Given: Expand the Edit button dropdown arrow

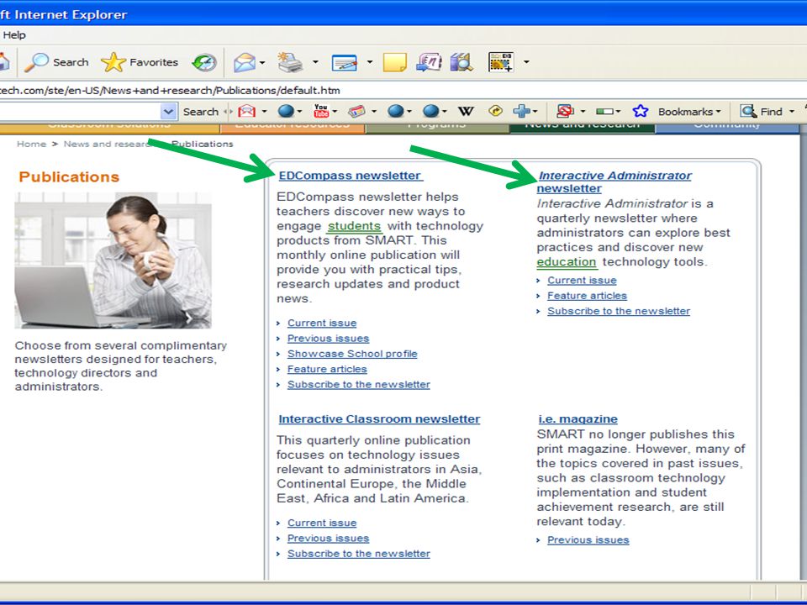Looking at the screenshot, I should click(370, 62).
